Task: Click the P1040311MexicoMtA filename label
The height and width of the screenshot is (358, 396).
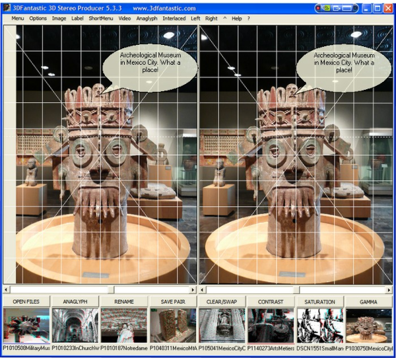Action: pyautogui.click(x=173, y=348)
